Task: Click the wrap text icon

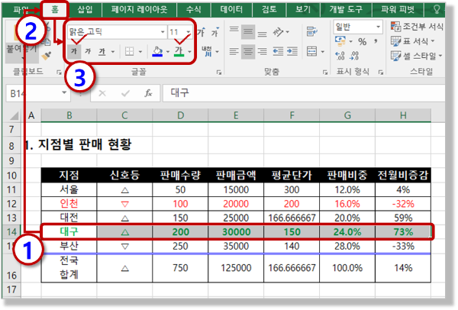Action: click(x=312, y=31)
